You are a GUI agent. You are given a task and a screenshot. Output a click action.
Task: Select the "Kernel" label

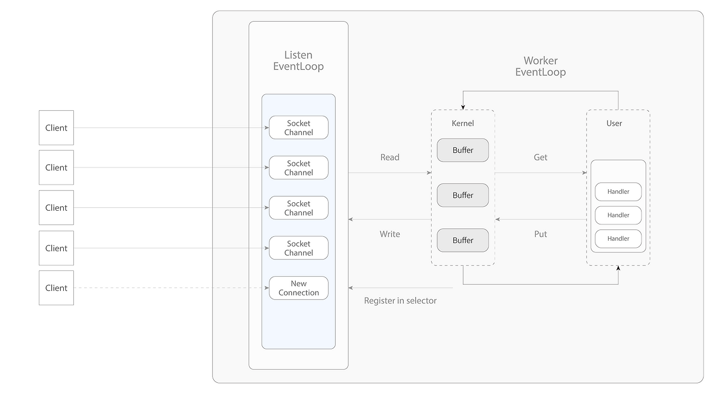coord(462,123)
